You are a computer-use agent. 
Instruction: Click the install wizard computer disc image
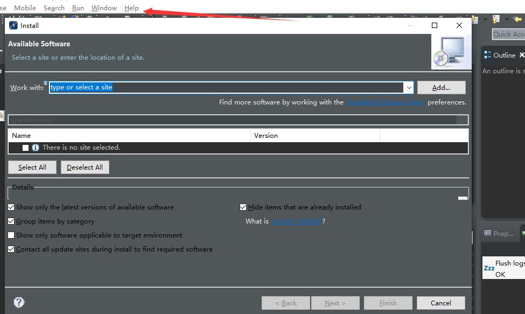[451, 52]
